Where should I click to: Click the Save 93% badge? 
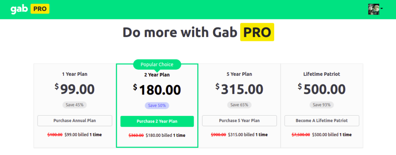click(322, 105)
